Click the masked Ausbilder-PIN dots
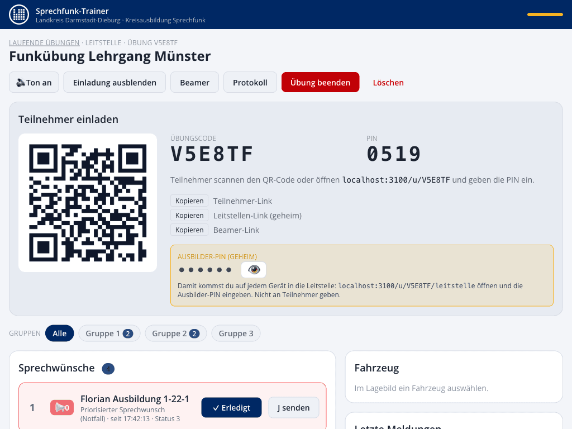 click(x=206, y=270)
